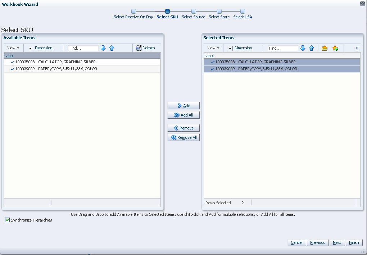This screenshot has width=367, height=255.
Task: Click the star with plus icon
Action: coord(335,48)
